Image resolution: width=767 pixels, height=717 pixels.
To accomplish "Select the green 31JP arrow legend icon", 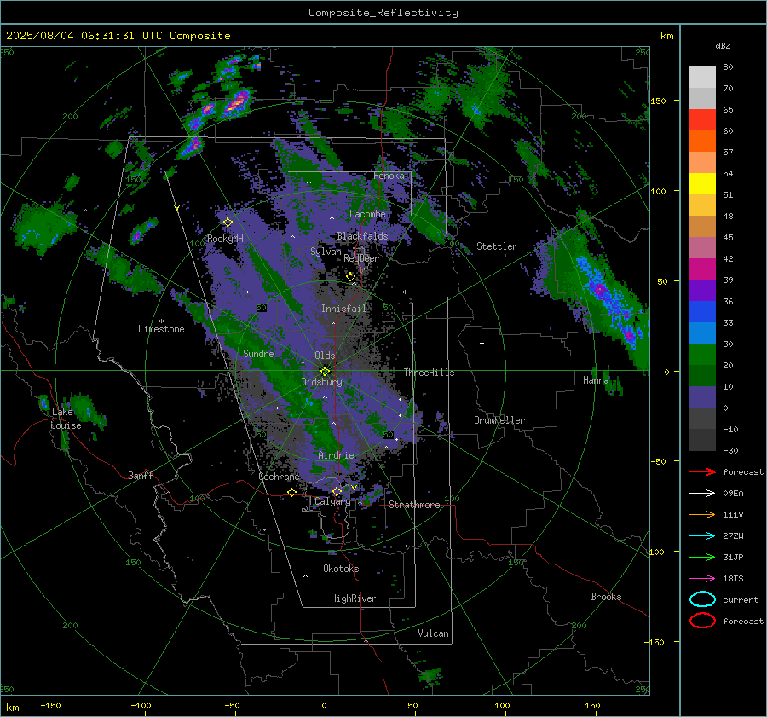I will [x=702, y=557].
